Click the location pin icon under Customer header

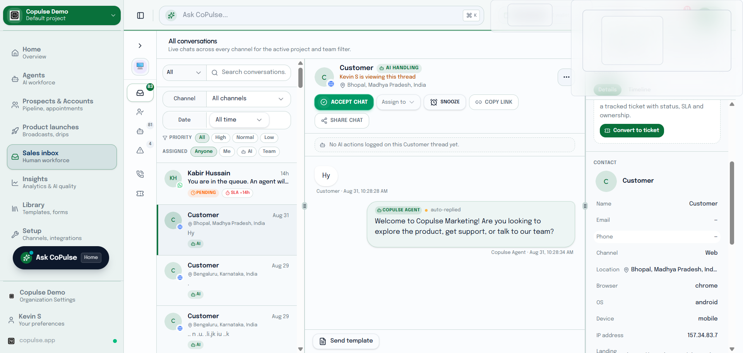pyautogui.click(x=342, y=85)
